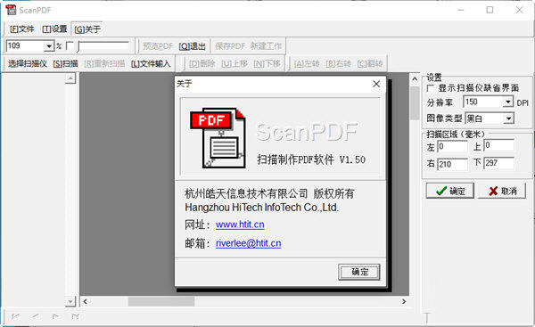Open the [T]设置 menu
Image resolution: width=535 pixels, height=327 pixels.
pos(54,29)
